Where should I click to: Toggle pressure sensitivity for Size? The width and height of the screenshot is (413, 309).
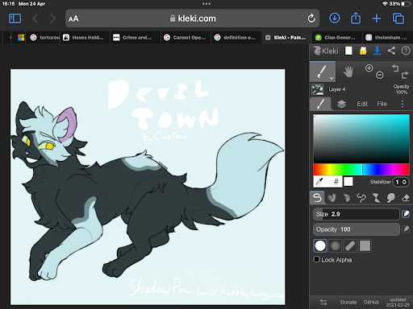tap(406, 214)
